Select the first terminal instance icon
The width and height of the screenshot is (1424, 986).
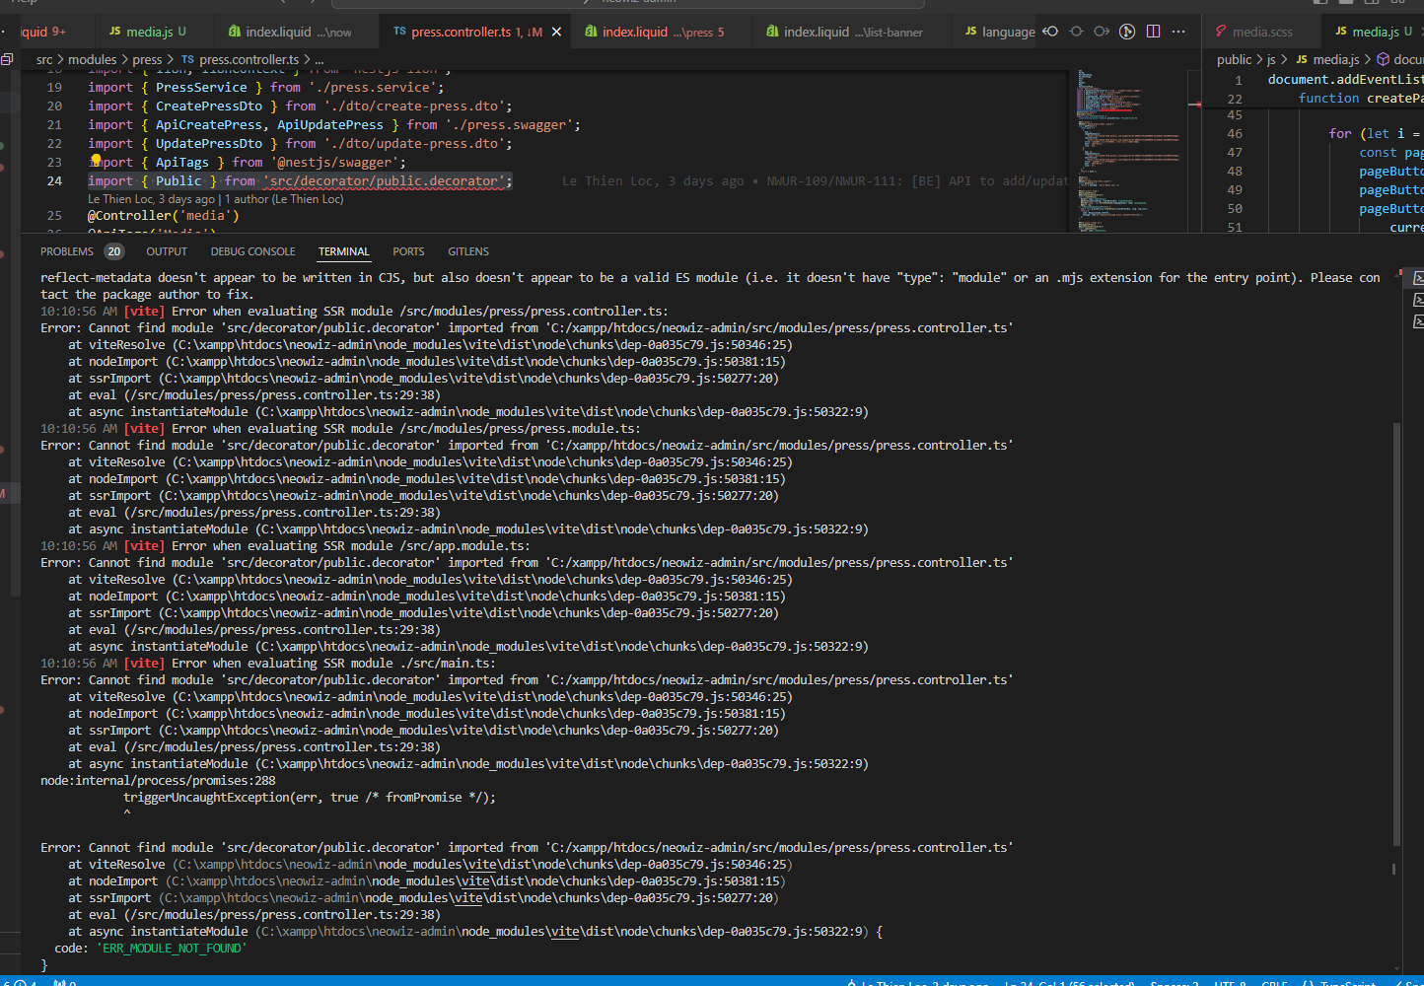[x=1418, y=278]
